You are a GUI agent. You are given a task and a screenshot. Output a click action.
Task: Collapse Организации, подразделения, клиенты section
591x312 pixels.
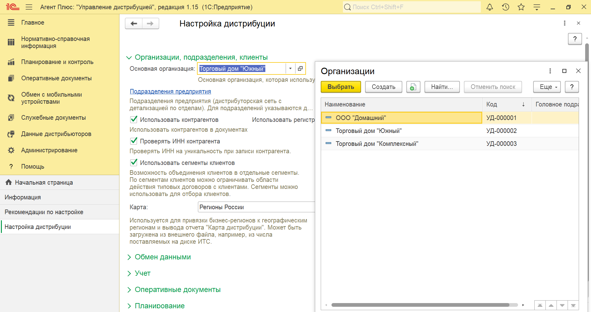(129, 58)
